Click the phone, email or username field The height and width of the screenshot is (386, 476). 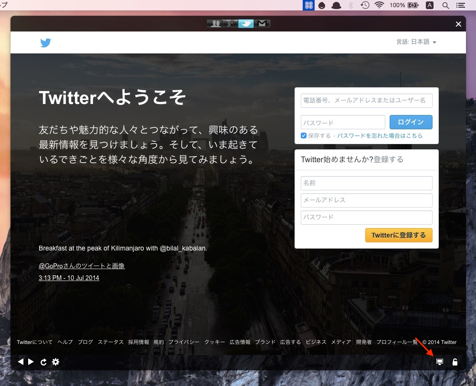point(366,101)
